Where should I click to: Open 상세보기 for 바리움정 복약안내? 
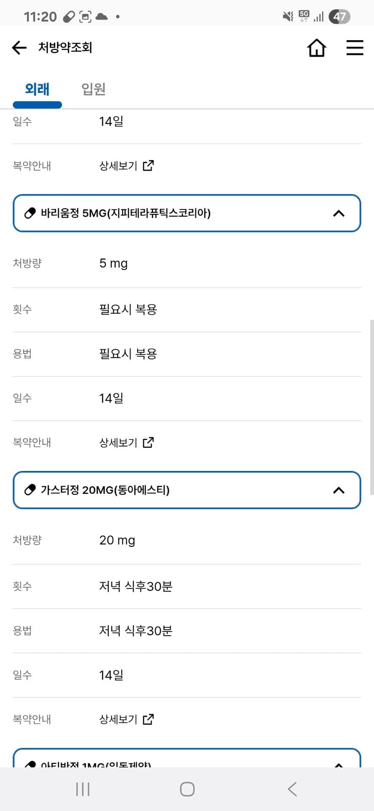119,442
